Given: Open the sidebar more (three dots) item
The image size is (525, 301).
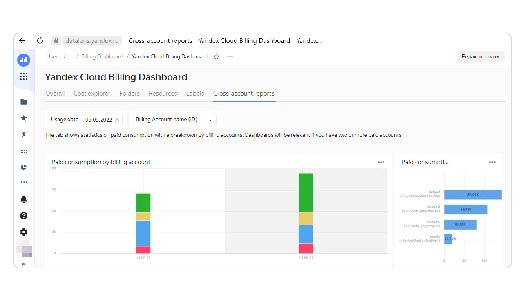Looking at the screenshot, I should coord(24,183).
